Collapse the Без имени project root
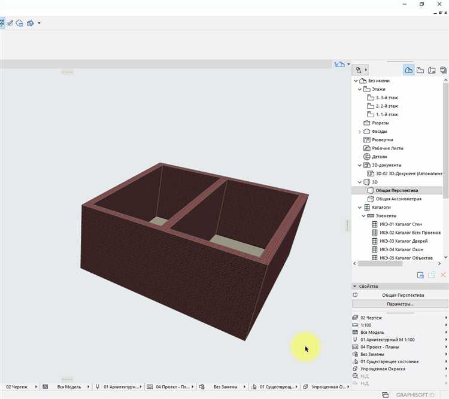Viewport: 449px width, 399px height. pos(356,81)
